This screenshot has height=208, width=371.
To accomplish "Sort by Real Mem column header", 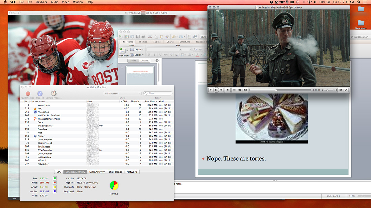I will [151, 101].
